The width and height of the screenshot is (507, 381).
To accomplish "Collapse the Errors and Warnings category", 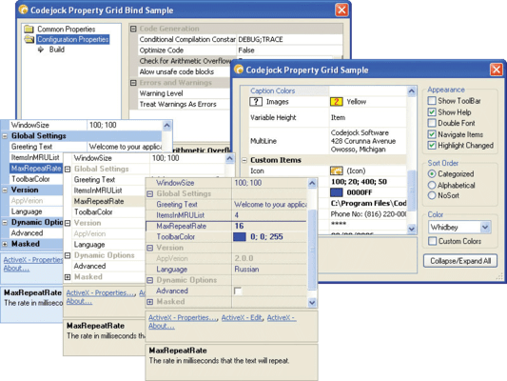I will point(133,83).
